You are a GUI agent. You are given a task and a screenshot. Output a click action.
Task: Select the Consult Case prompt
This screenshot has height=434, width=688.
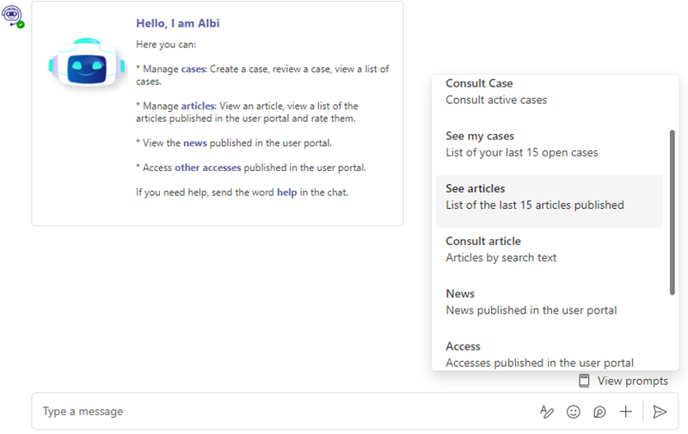tap(549, 92)
